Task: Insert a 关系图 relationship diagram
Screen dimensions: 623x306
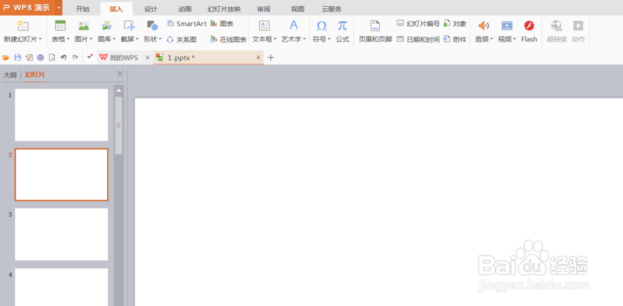Action: point(181,39)
